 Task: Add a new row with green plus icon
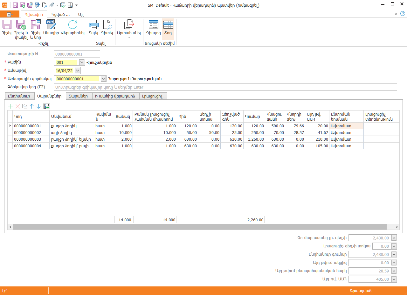10,106
